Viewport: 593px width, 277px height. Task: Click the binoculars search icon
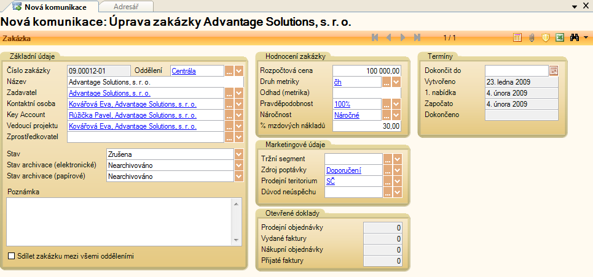[575, 37]
